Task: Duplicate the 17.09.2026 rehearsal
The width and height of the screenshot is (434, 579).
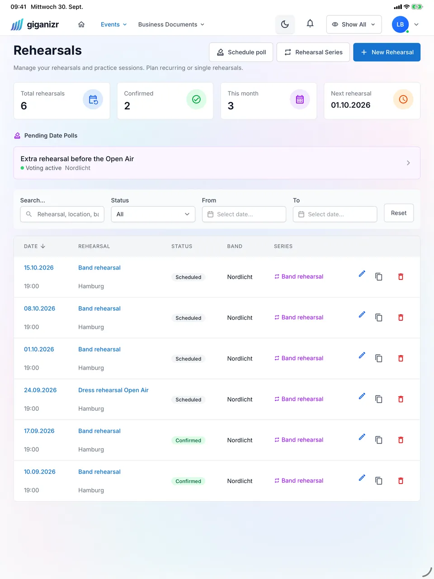Action: click(x=379, y=440)
